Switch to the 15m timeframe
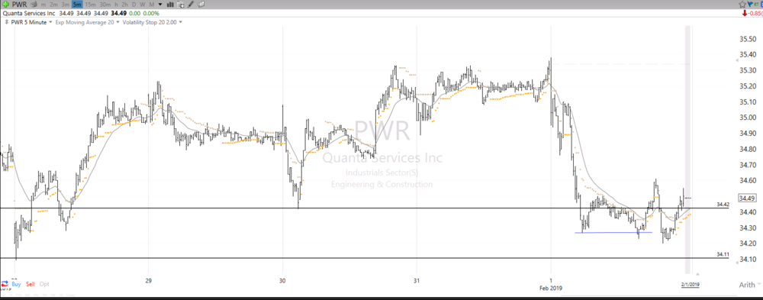Viewport: 763px width, 300px height. tap(90, 5)
